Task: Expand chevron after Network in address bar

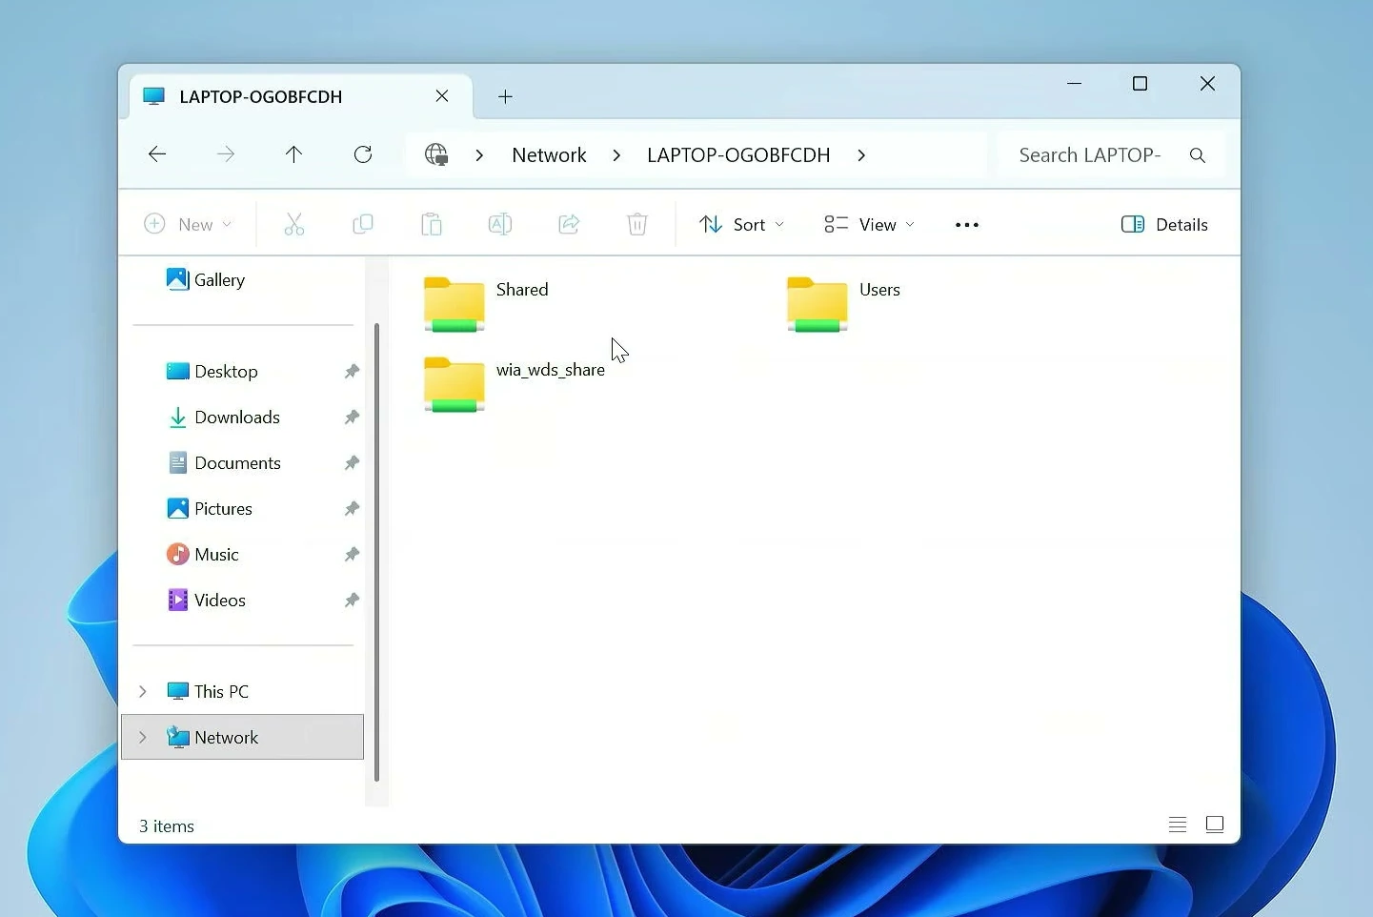Action: click(x=616, y=155)
